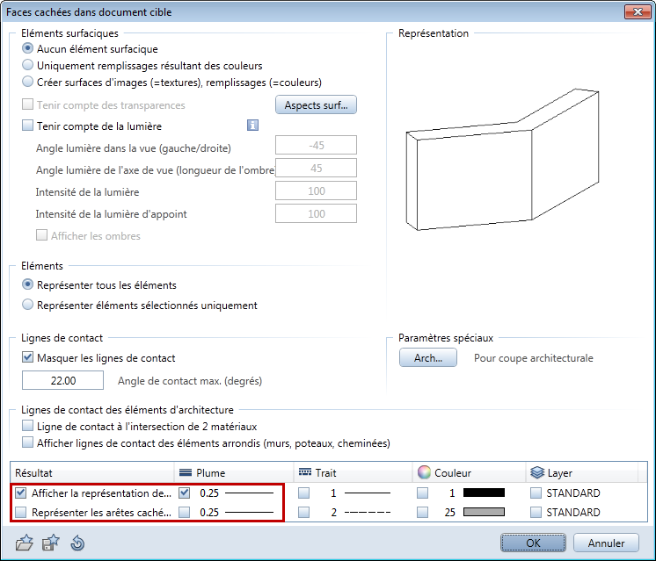Open STANDARD layer selector in second row
Screen dimensions: 656x561
[573, 512]
